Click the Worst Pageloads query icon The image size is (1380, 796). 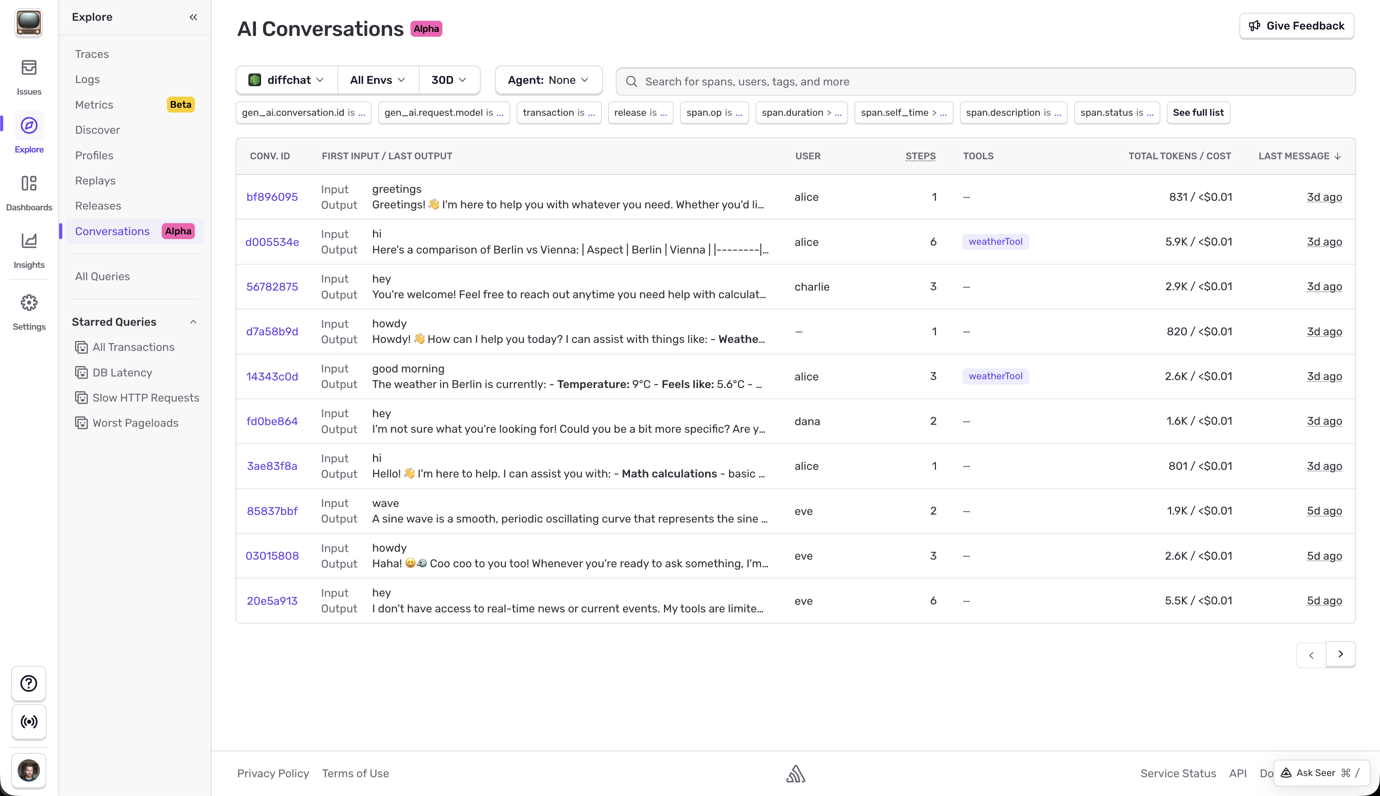[81, 423]
